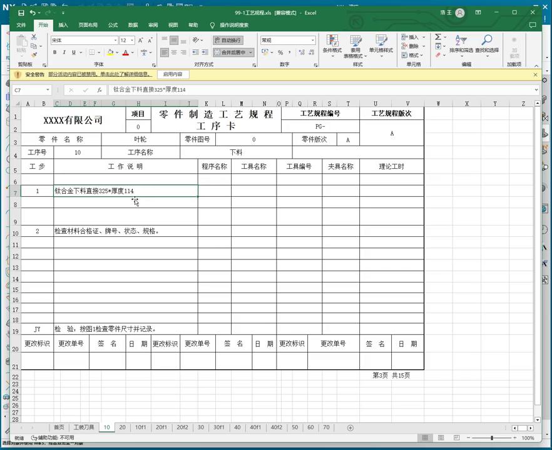Click the format painter brush icon

click(34, 55)
